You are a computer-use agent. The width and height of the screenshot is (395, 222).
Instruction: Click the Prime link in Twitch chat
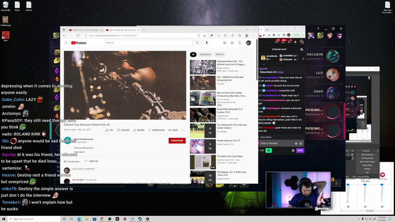click(x=280, y=72)
